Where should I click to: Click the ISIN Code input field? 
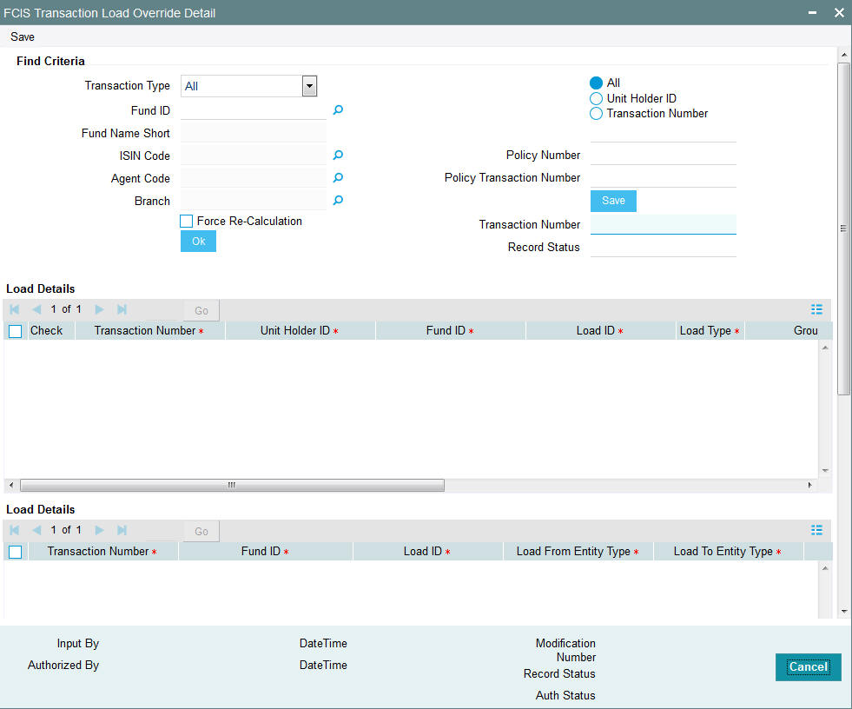[254, 156]
